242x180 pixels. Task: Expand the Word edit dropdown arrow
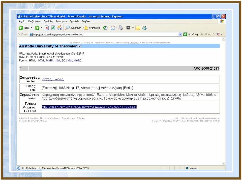(x=133, y=28)
